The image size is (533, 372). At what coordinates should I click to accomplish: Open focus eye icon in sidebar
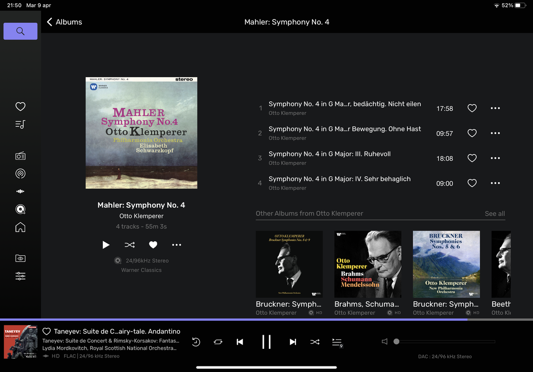(20, 258)
